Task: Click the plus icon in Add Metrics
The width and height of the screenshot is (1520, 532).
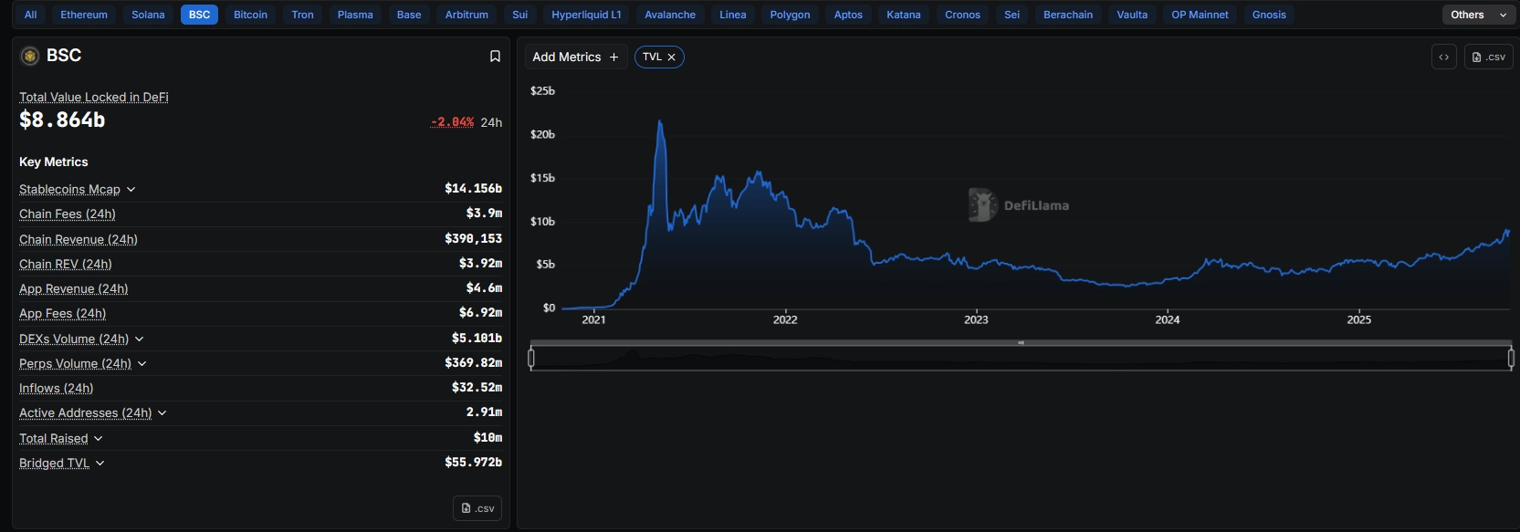Action: coord(613,57)
